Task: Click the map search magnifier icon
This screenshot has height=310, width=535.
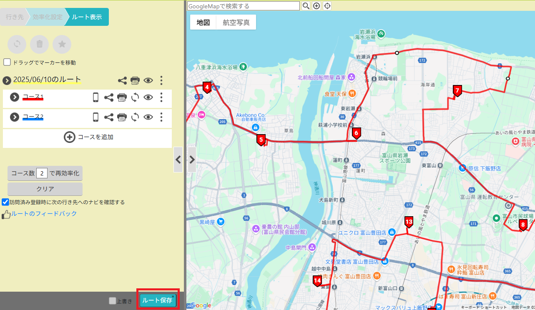Action: coord(306,6)
